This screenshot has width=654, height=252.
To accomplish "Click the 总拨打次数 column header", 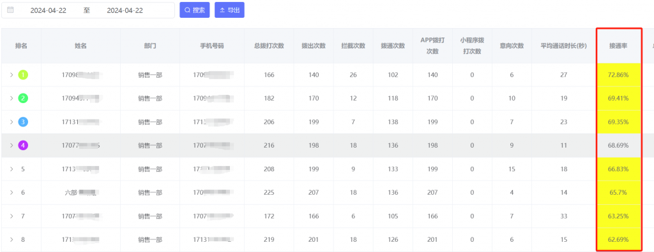I will pos(269,46).
